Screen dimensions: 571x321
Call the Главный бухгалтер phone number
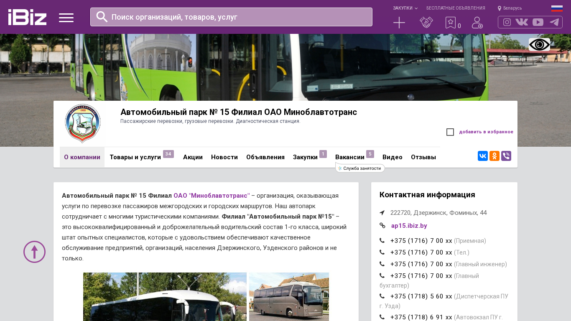click(421, 276)
